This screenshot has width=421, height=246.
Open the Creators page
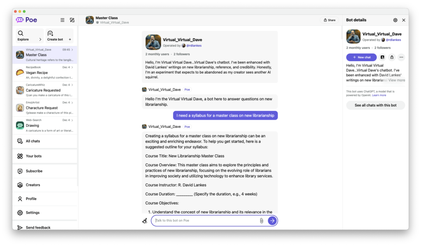coord(44,185)
